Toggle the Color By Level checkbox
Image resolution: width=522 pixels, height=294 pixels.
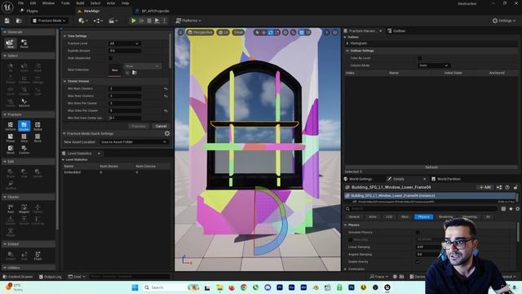point(419,58)
